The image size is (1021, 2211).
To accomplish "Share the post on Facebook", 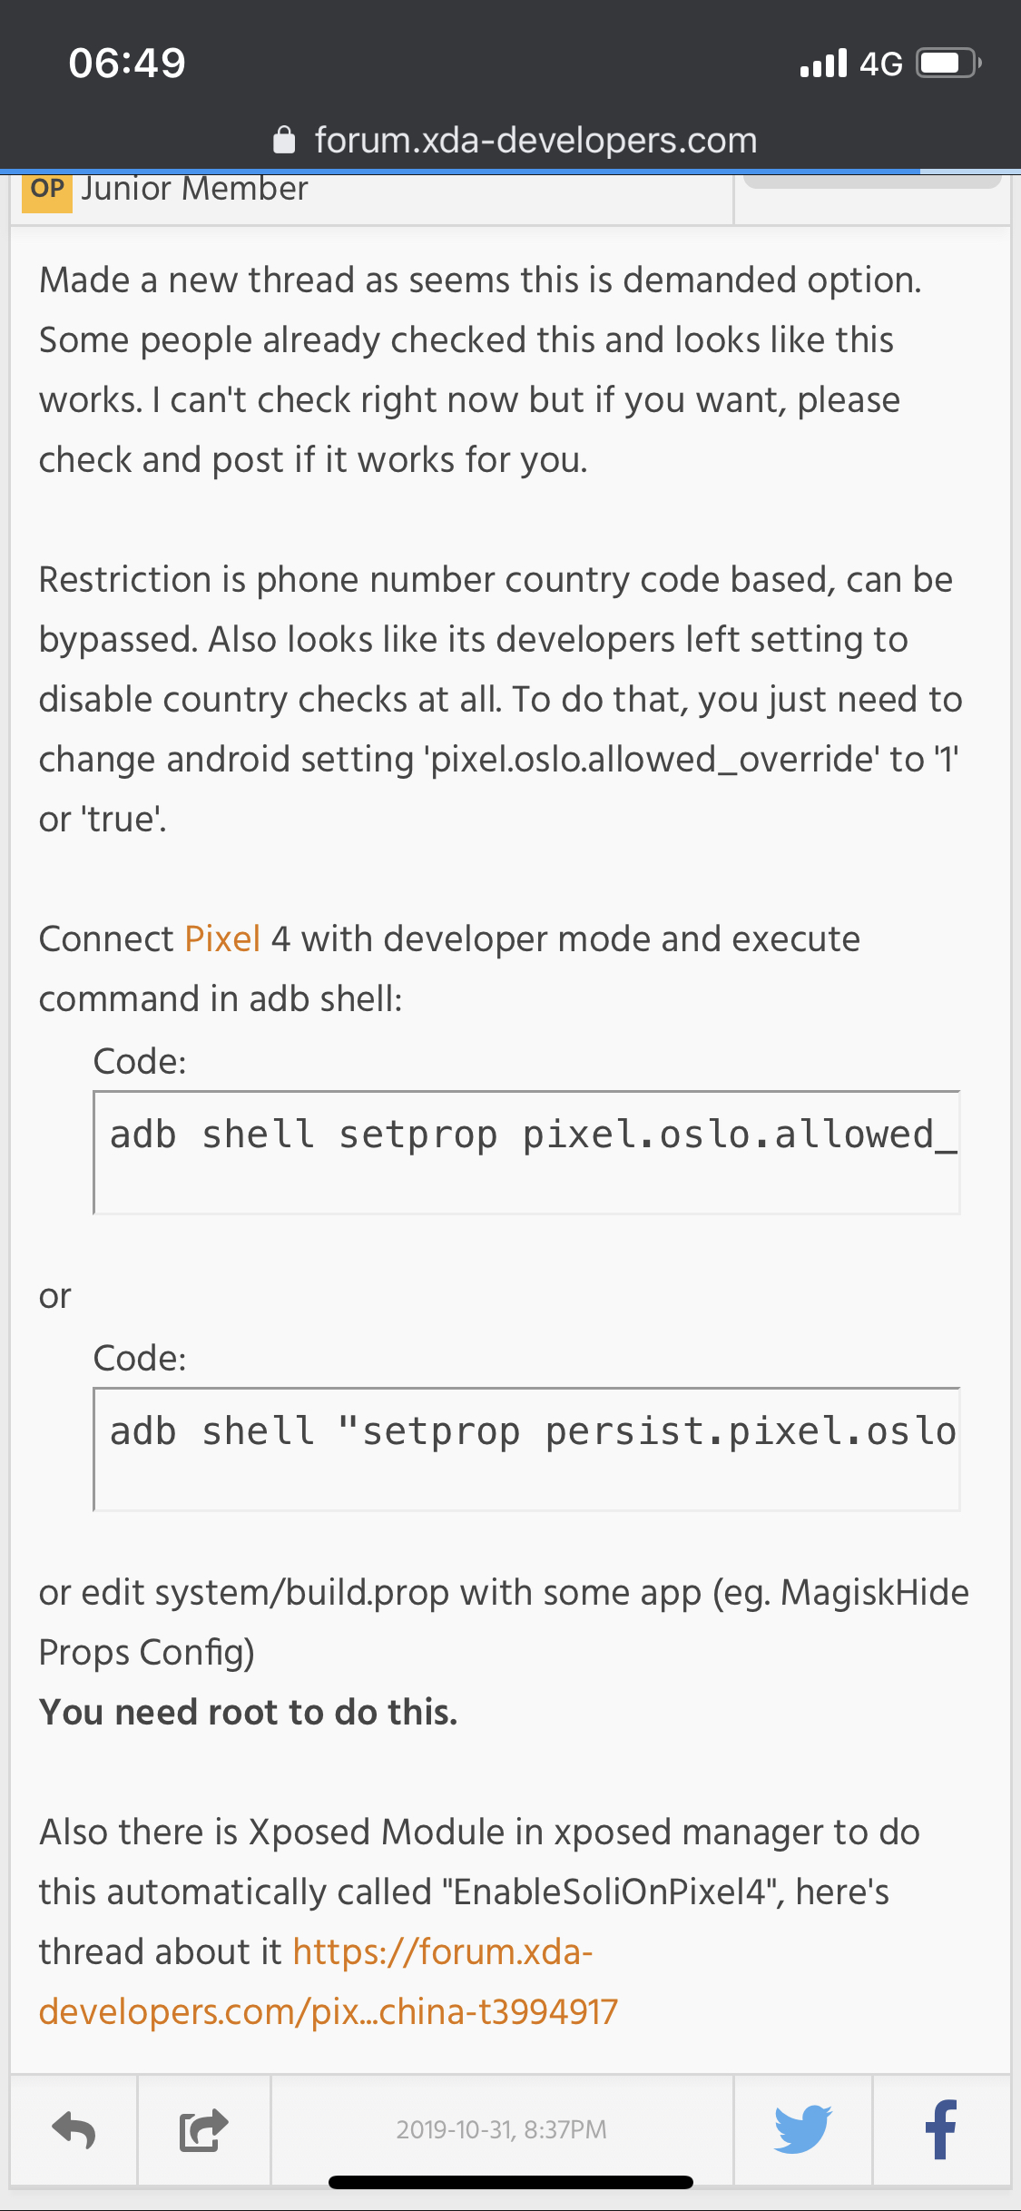I will [x=941, y=2128].
